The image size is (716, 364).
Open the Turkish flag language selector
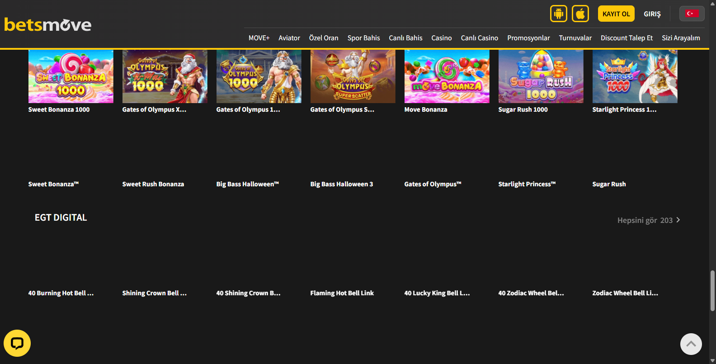(x=691, y=14)
